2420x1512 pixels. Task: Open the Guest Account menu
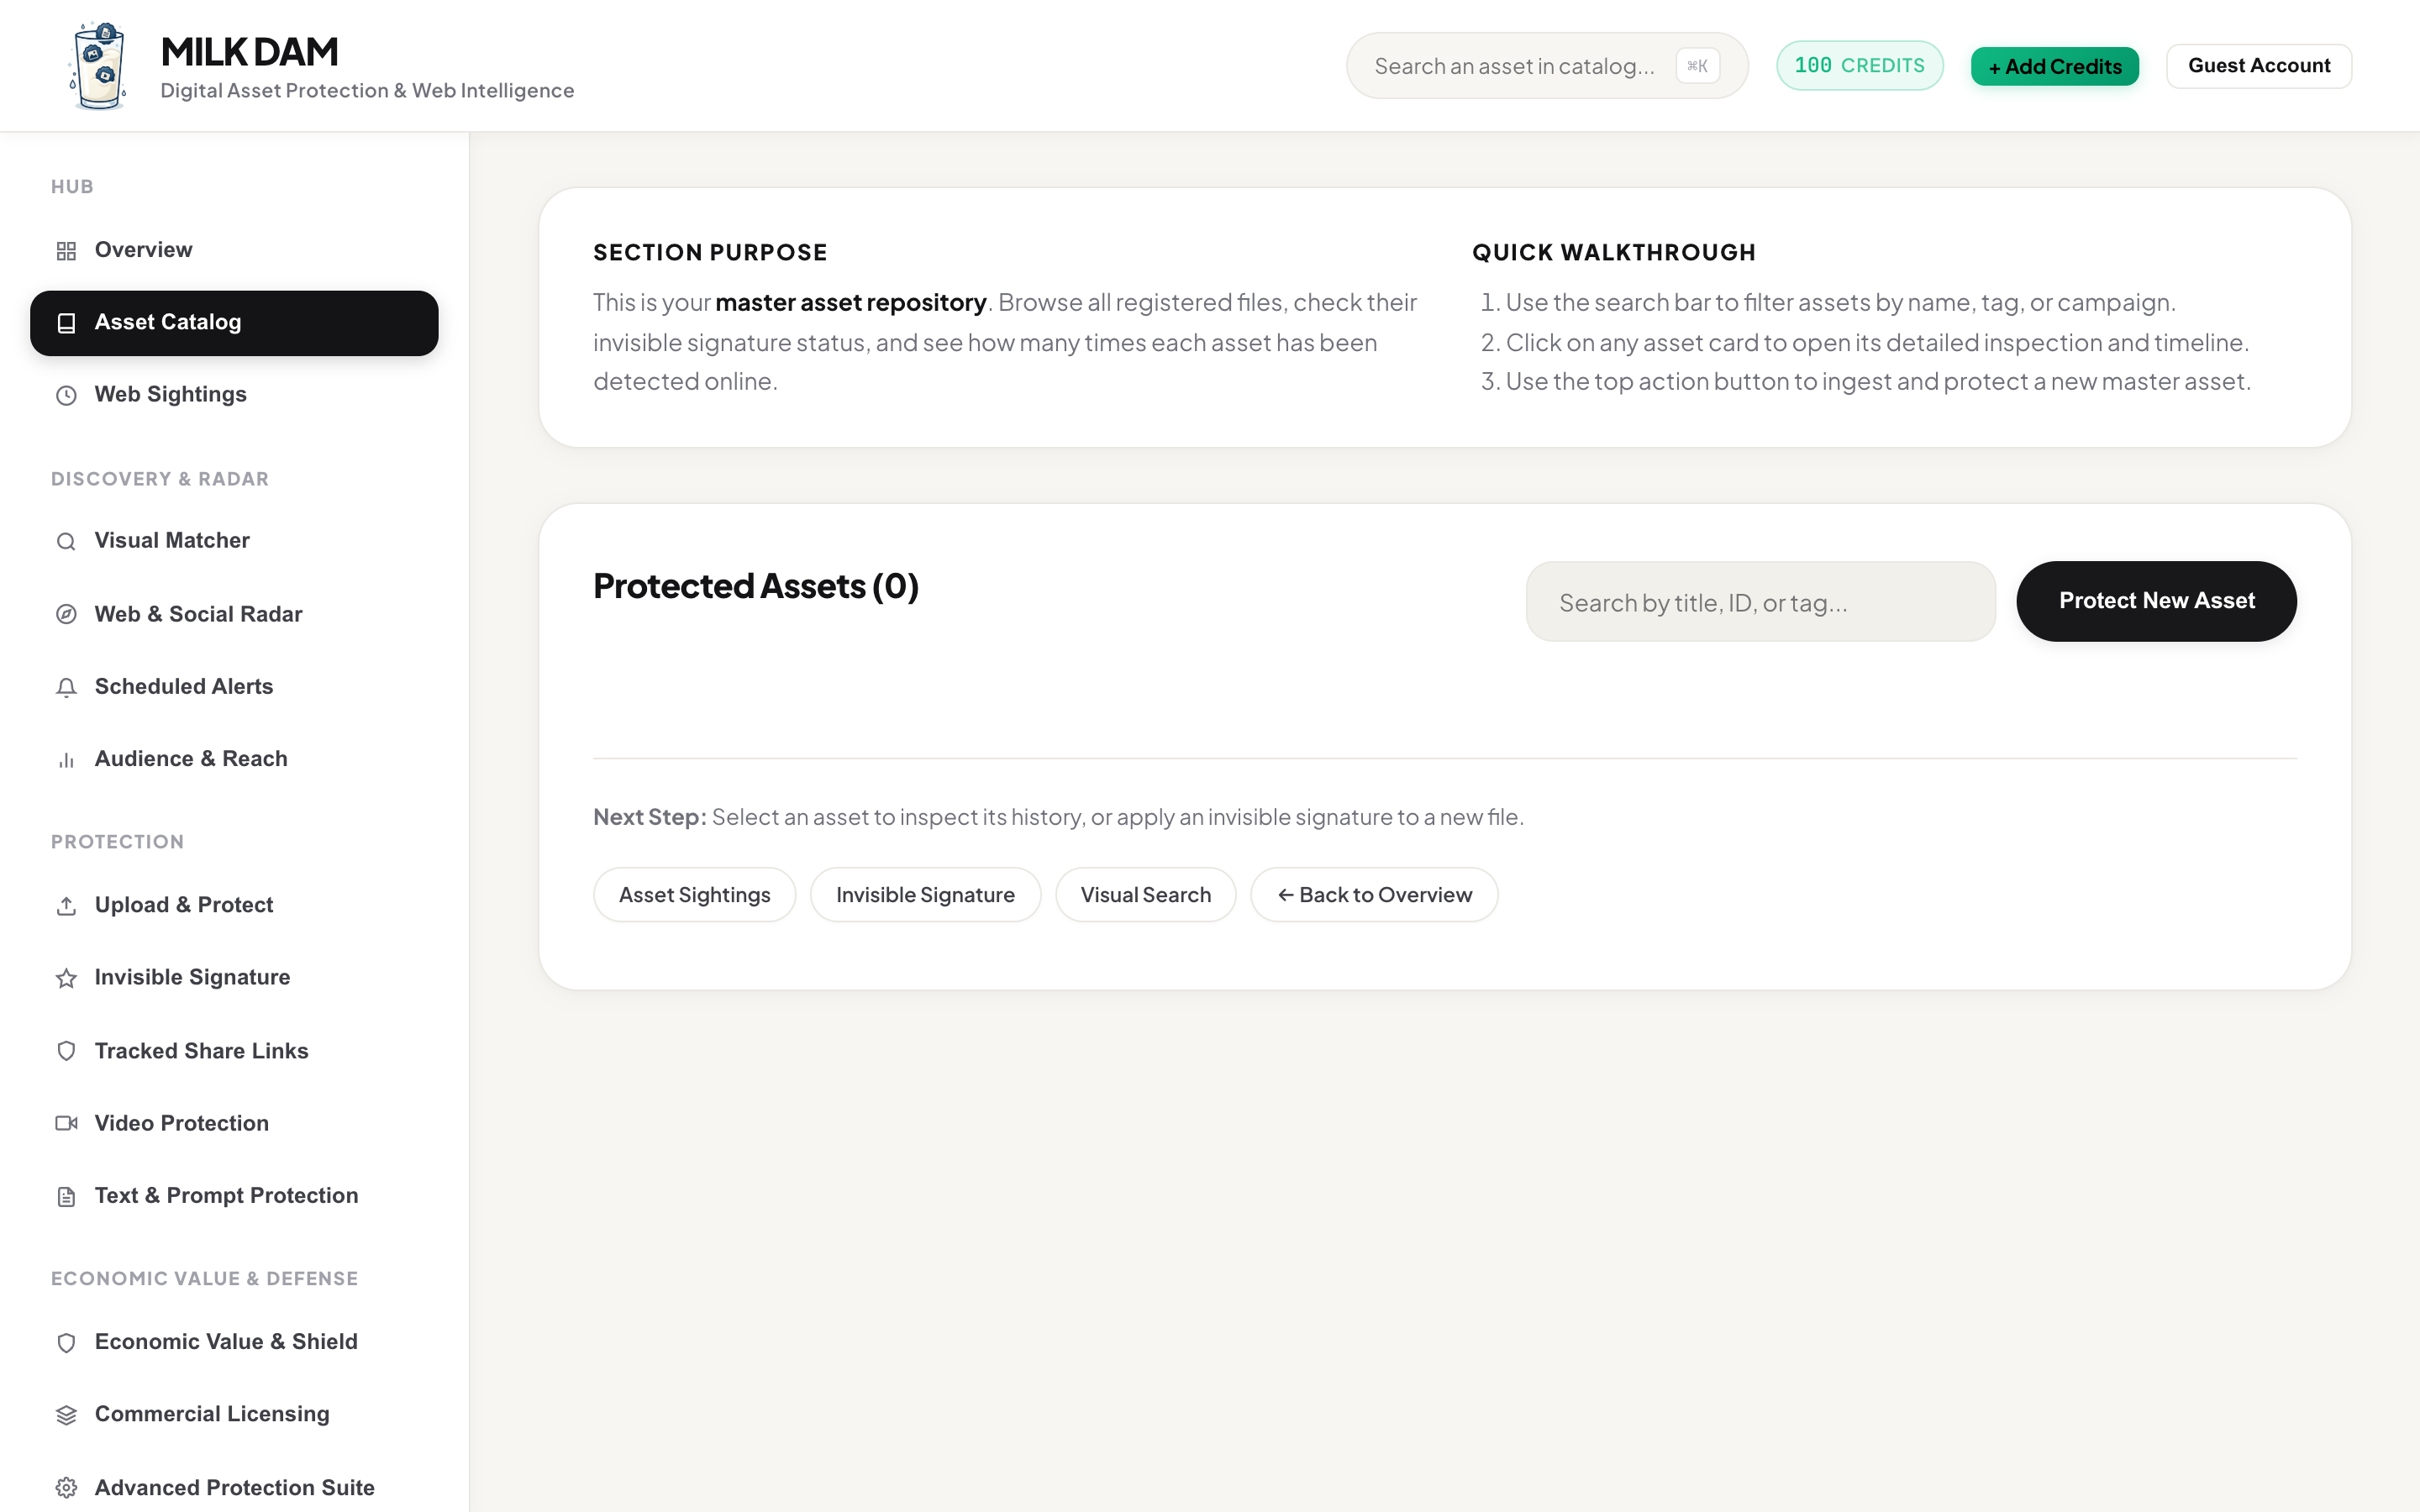click(2258, 66)
